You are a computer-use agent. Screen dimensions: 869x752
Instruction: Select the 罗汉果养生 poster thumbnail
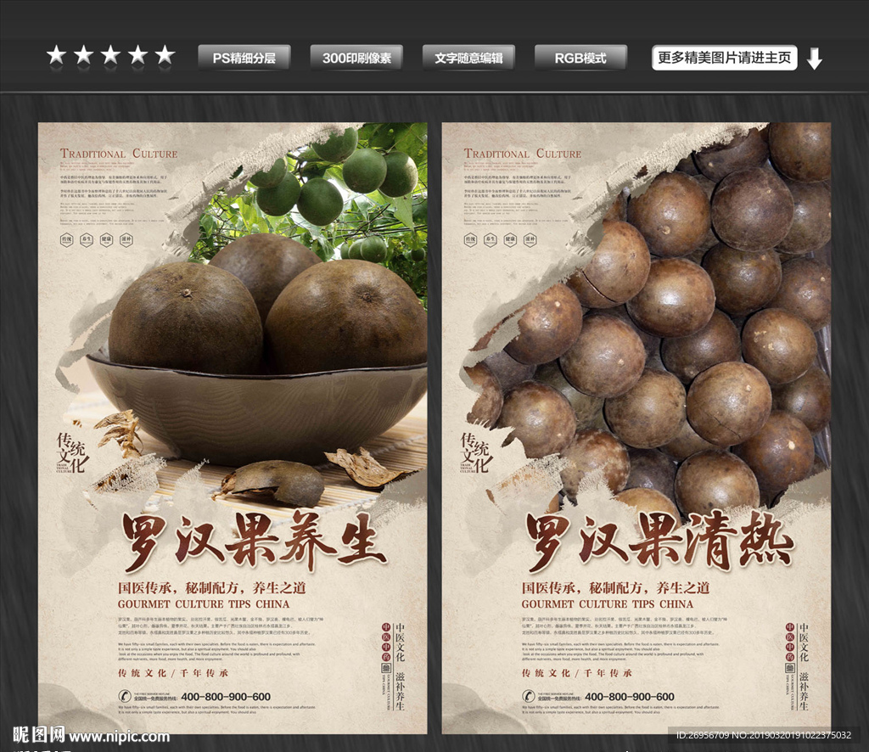233,428
